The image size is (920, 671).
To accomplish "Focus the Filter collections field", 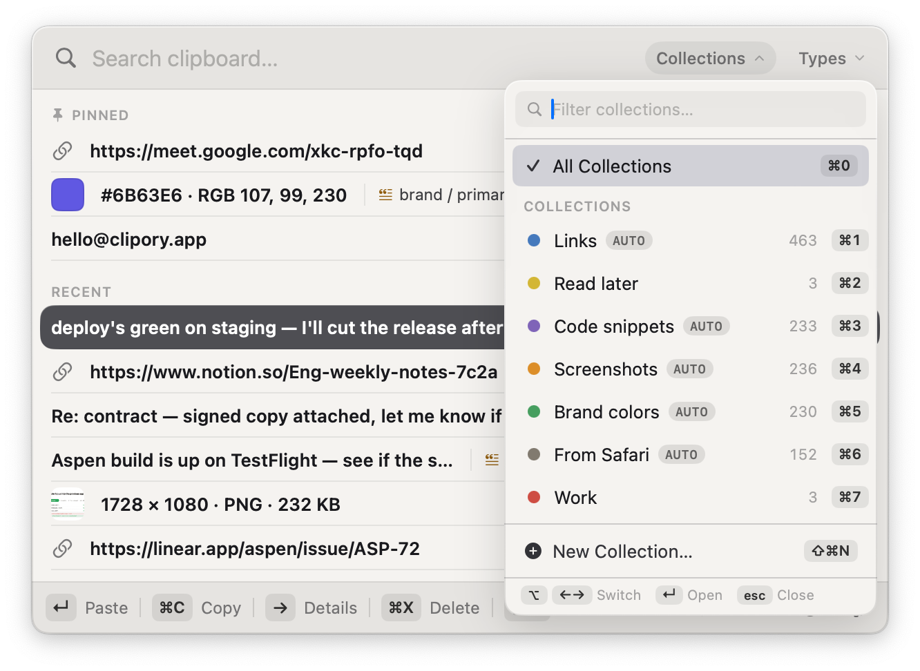I will click(x=691, y=109).
